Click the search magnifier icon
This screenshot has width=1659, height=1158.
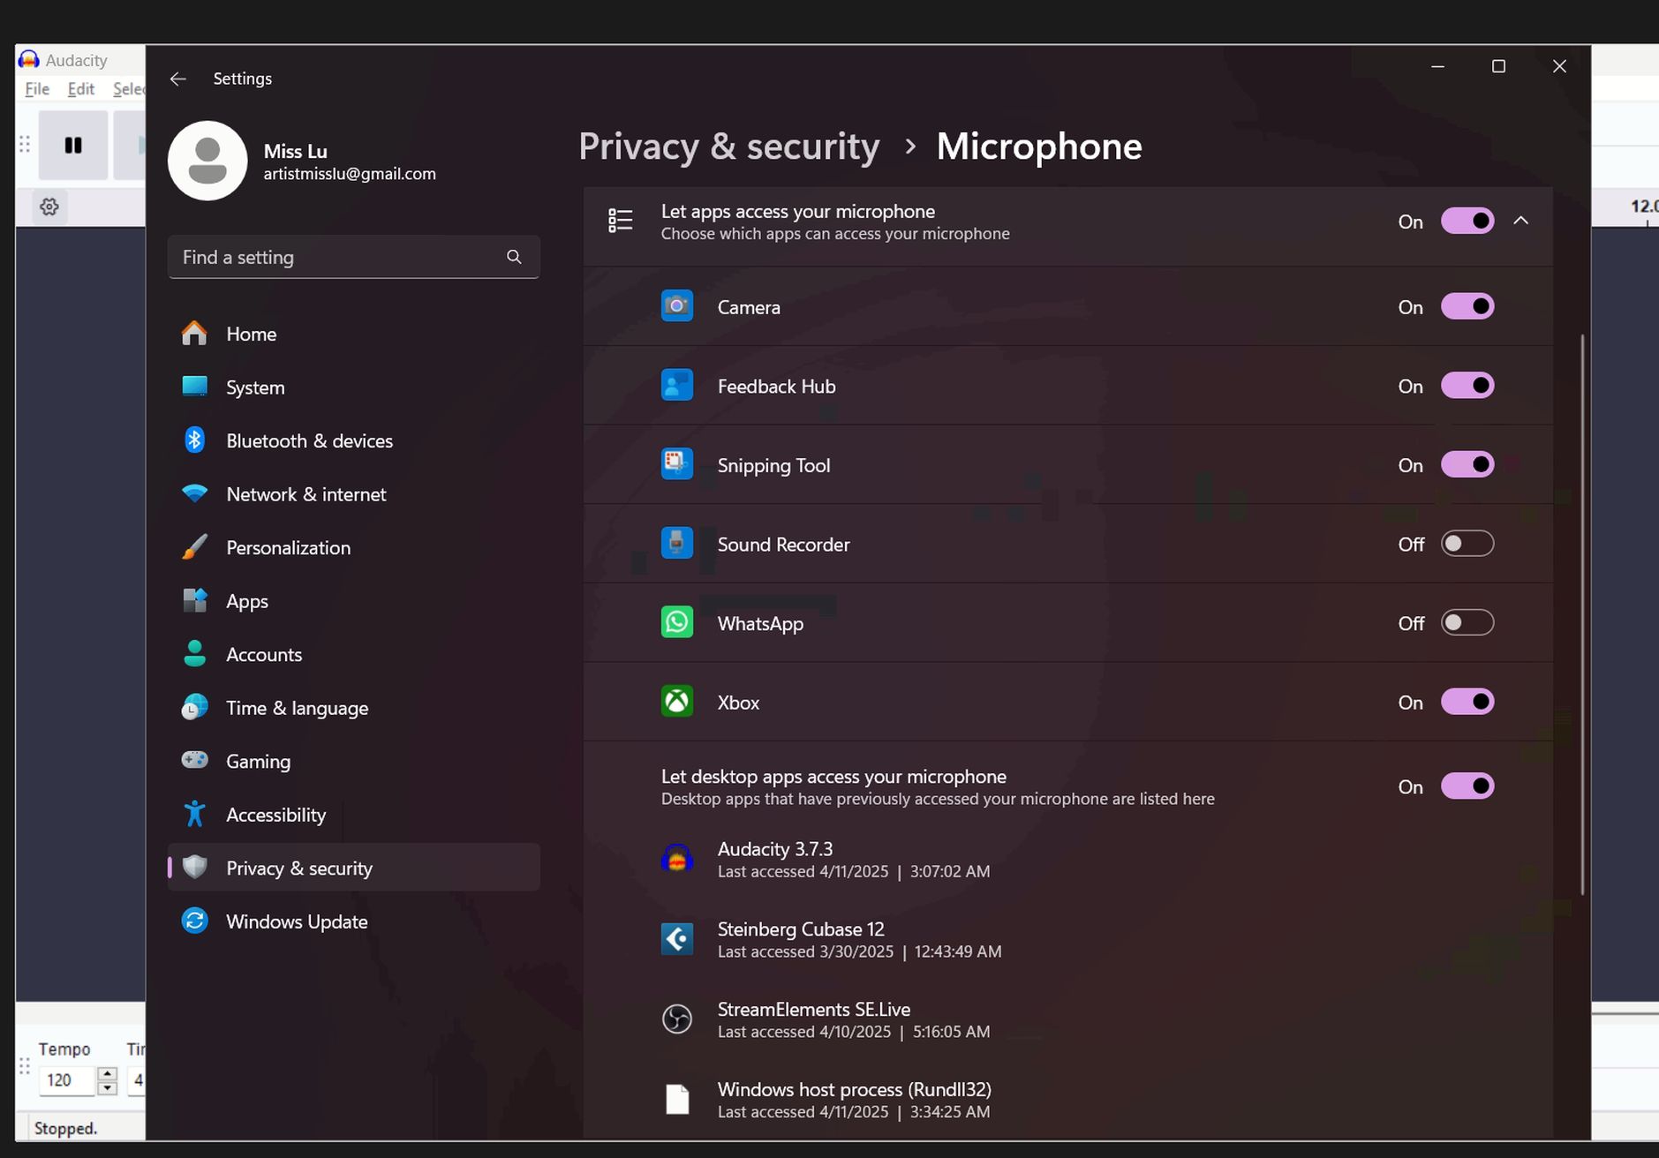coord(514,257)
